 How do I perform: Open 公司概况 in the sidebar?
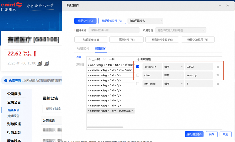(14, 94)
